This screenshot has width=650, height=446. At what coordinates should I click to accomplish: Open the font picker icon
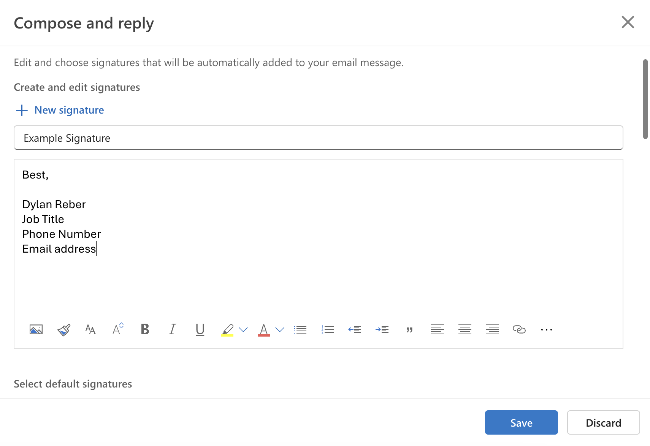pos(90,329)
